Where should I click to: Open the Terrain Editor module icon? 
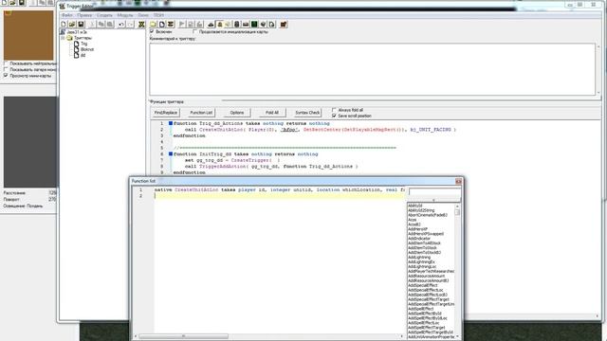click(211, 25)
